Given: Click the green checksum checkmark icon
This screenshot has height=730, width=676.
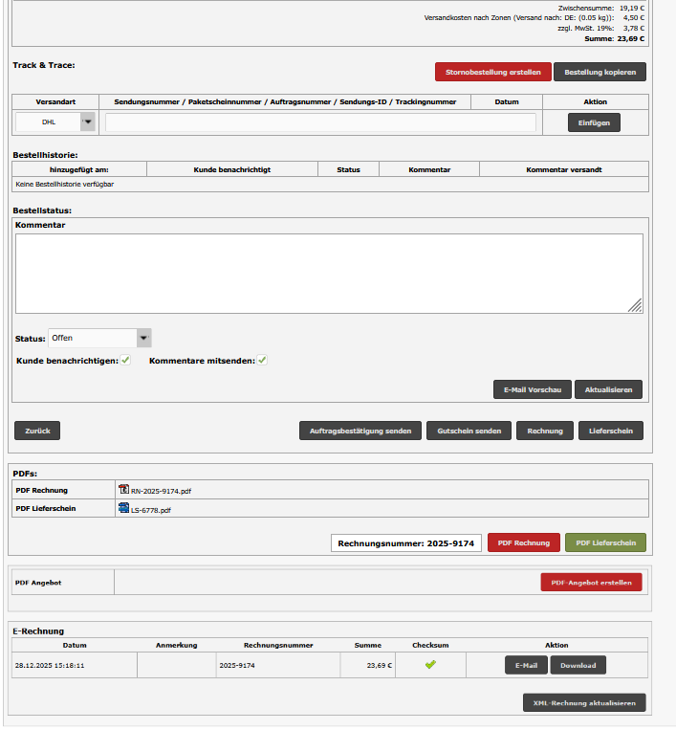Looking at the screenshot, I should point(430,665).
